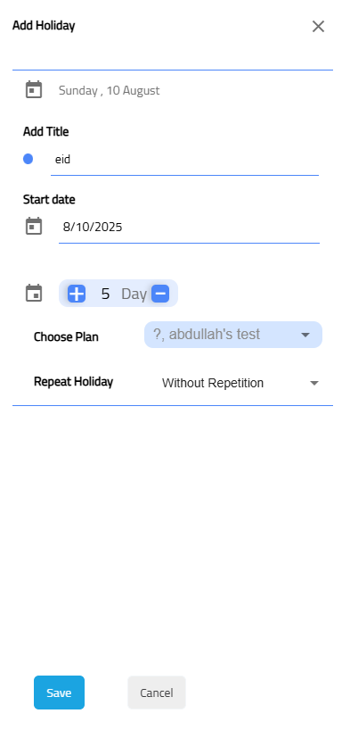Expand the Choose Plan dropdown arrow
Viewport: 350px width, 730px height.
pos(305,335)
